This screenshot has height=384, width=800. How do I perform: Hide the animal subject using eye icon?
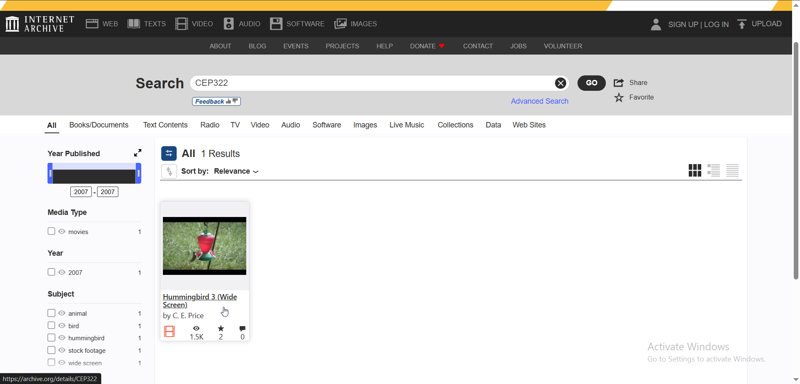[62, 313]
